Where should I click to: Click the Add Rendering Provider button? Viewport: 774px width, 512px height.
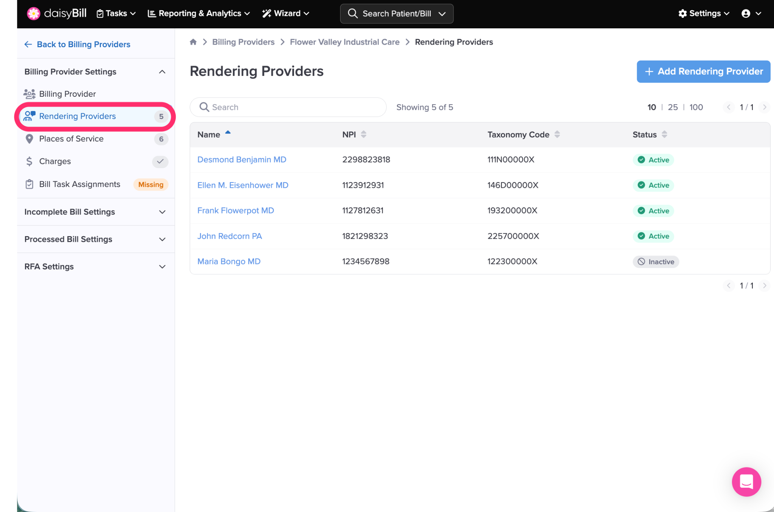tap(703, 71)
